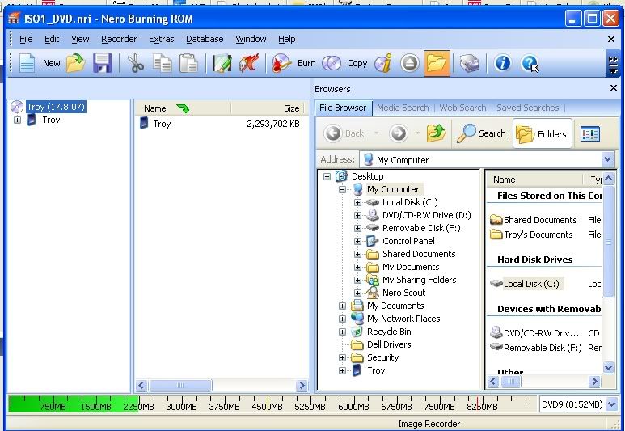The width and height of the screenshot is (625, 431).
Task: Launch Nero Express flame icon
Action: coord(249,63)
